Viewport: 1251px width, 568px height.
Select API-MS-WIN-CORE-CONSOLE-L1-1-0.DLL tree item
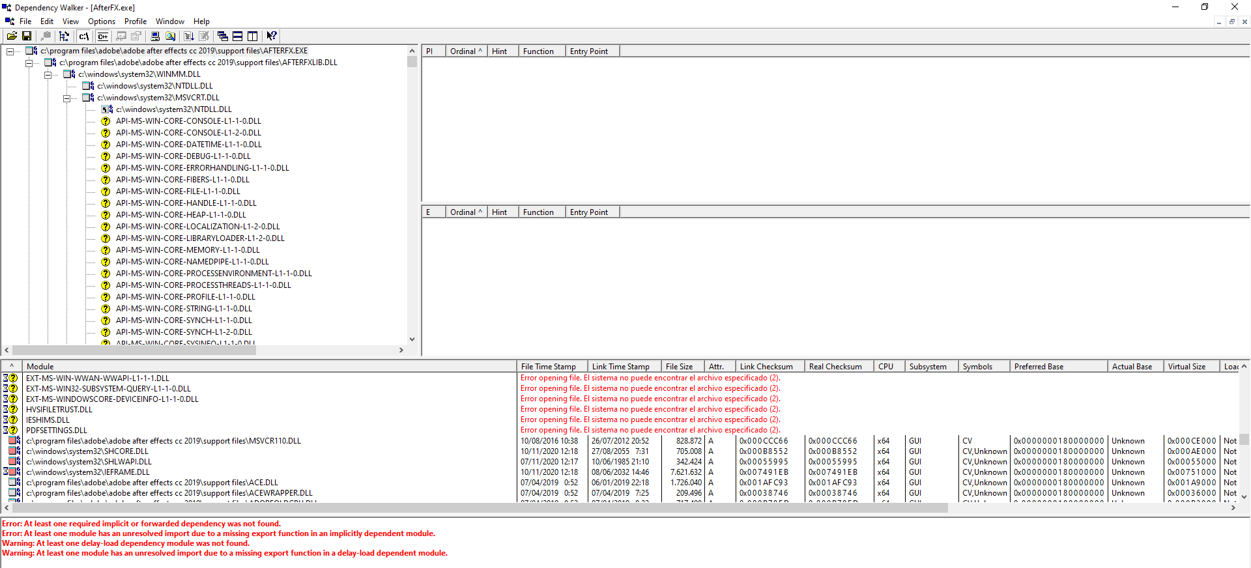[188, 121]
